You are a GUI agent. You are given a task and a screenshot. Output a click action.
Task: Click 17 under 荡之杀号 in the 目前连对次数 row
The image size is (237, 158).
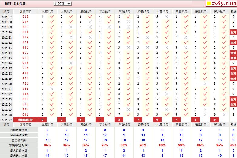(x=105, y=135)
